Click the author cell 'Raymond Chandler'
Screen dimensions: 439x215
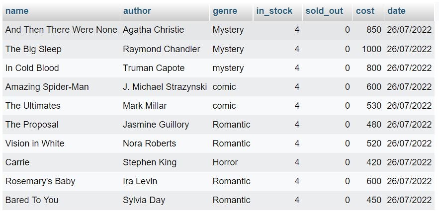click(161, 49)
